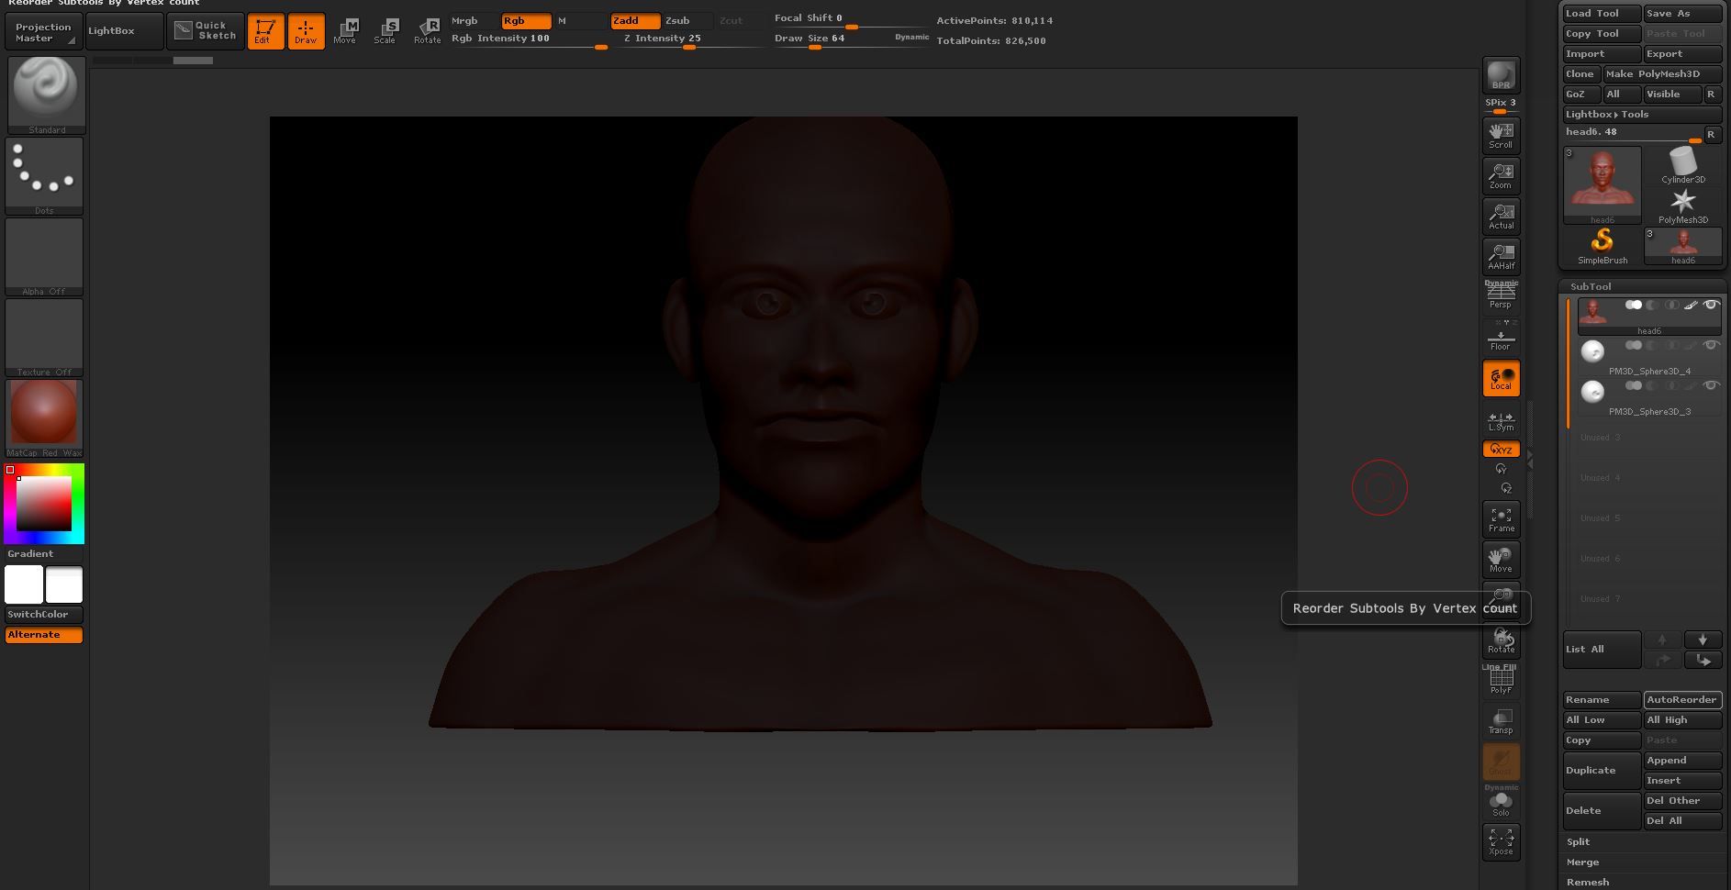Open List All subtools popup
The image size is (1731, 890).
coord(1602,650)
